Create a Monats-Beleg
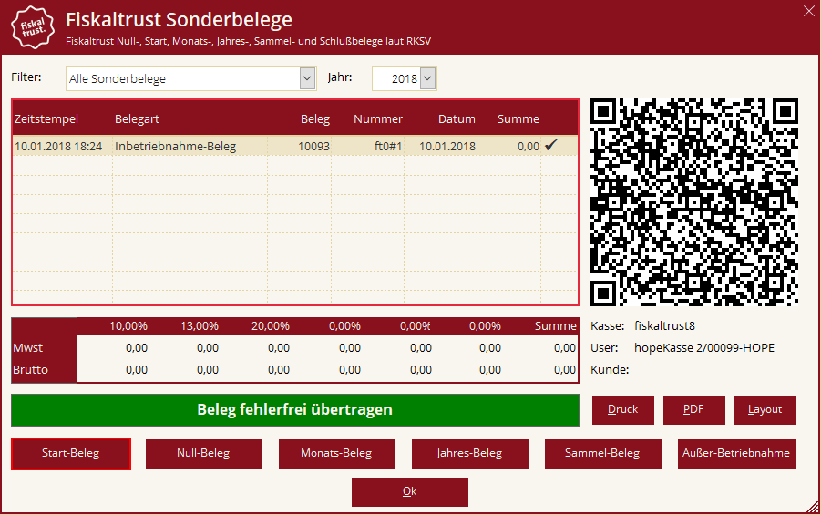Screen dimensions: 821x515 336,454
